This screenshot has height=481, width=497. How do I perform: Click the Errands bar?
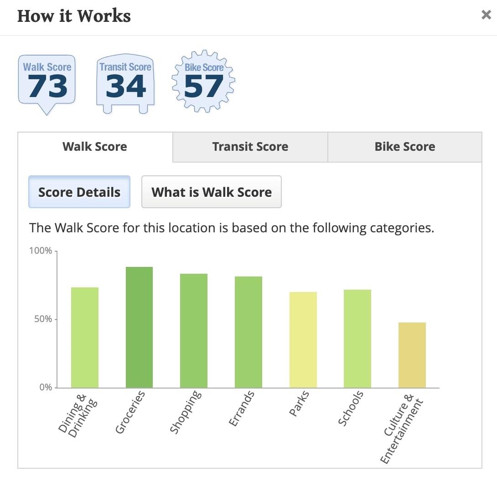tap(248, 332)
